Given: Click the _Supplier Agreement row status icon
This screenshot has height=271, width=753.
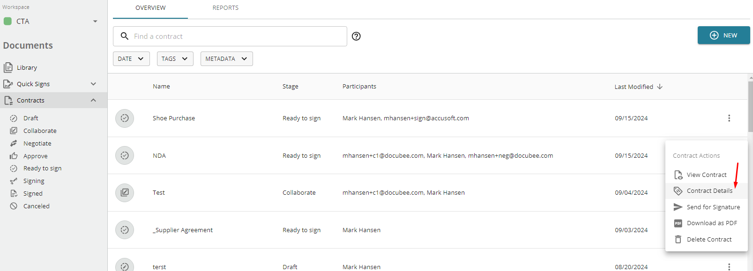Looking at the screenshot, I should click(125, 230).
